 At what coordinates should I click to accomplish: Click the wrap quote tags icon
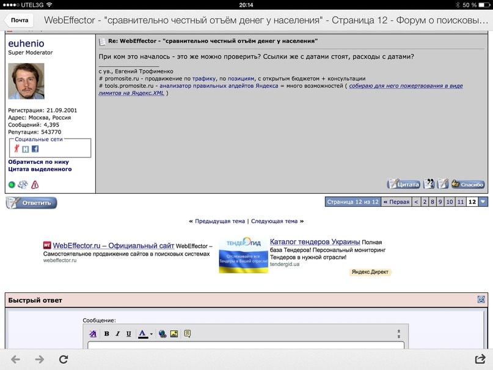(188, 334)
